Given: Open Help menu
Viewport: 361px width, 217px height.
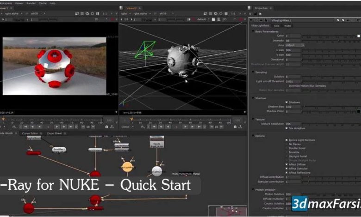Looking at the screenshot, I should point(52,3).
